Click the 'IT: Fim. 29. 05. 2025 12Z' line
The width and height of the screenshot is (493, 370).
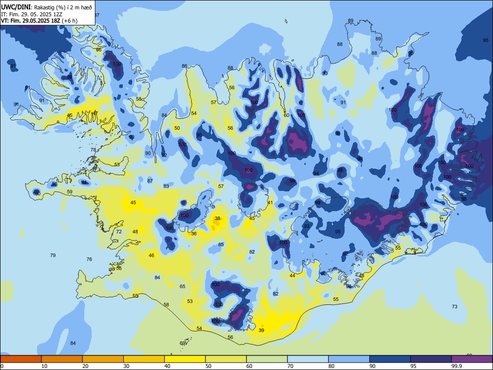coord(32,14)
